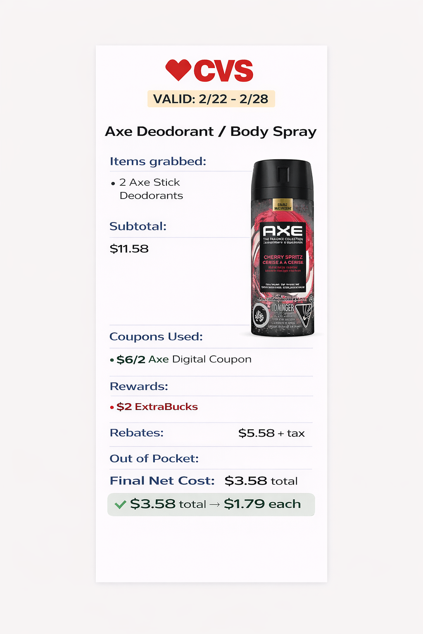Open the Axe Cherry Spritz spray can image
The width and height of the screenshot is (423, 634).
pyautogui.click(x=283, y=248)
